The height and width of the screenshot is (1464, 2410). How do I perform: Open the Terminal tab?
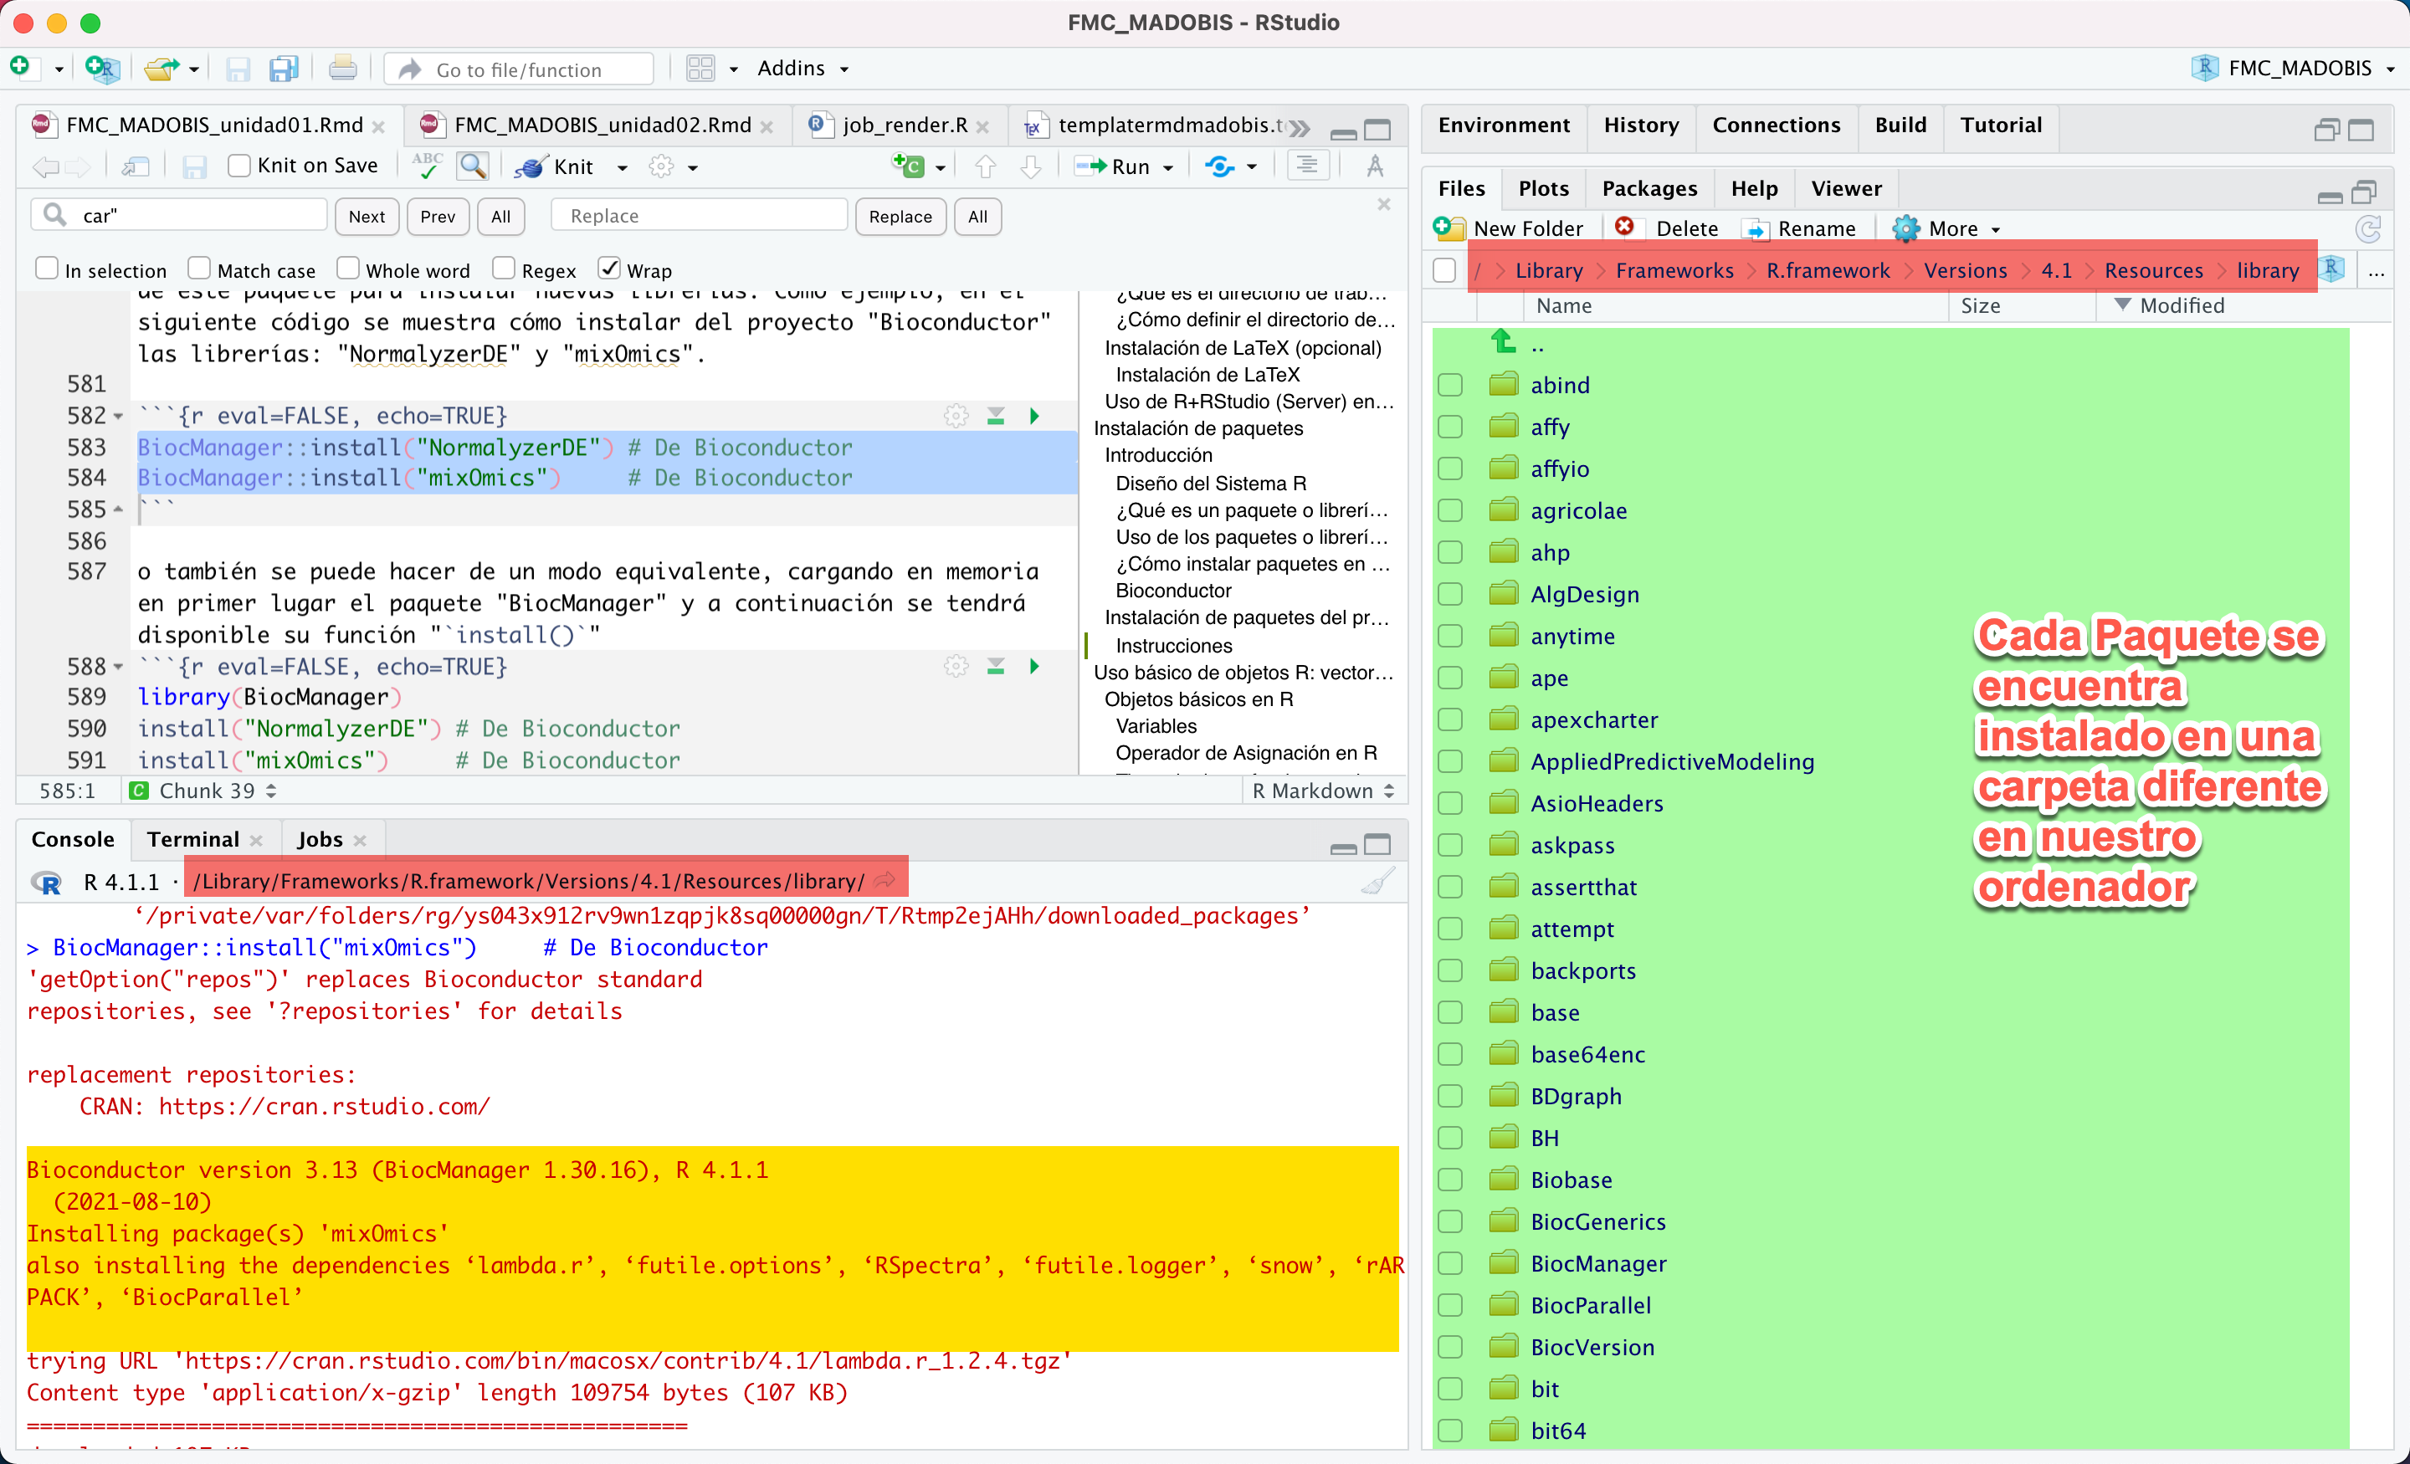pyautogui.click(x=192, y=839)
